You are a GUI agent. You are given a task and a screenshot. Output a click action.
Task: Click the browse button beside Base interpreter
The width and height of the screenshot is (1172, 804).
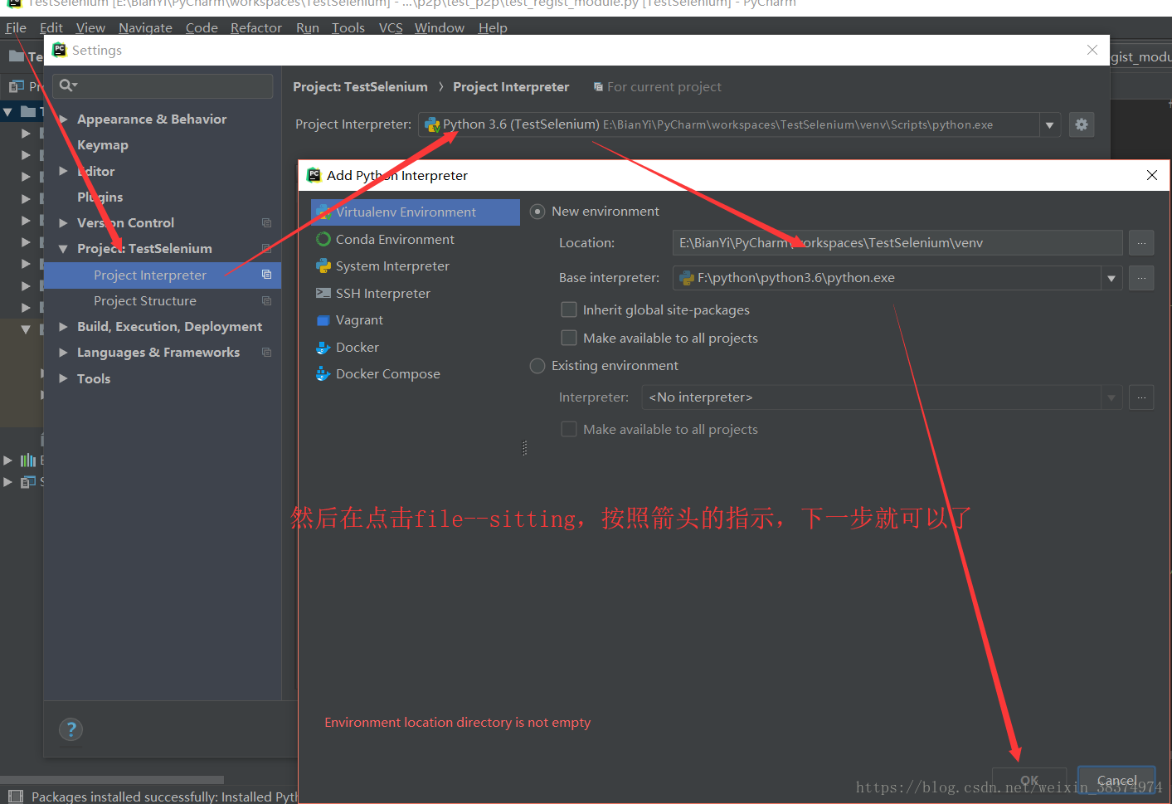[1141, 278]
